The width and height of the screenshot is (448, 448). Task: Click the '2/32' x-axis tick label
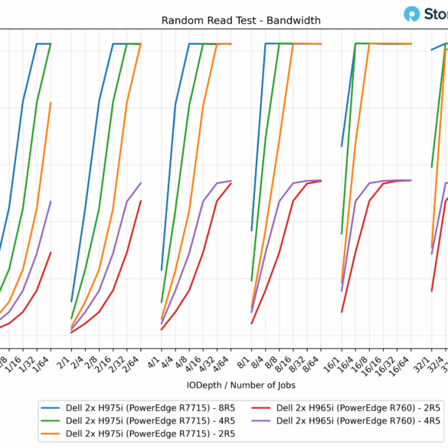pos(117,364)
